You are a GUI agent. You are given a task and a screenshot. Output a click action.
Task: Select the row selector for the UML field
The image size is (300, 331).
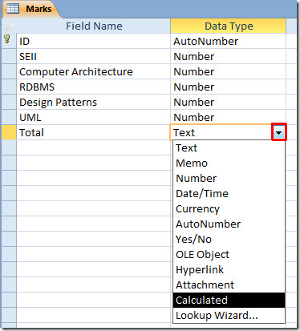click(9, 117)
